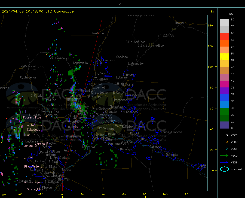This screenshot has width=245, height=198.
Task: Click the 'current' legend label
Action: tap(237, 169)
